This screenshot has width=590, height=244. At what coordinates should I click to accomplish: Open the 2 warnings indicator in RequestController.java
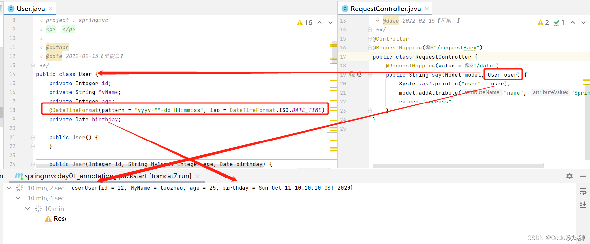click(x=543, y=23)
